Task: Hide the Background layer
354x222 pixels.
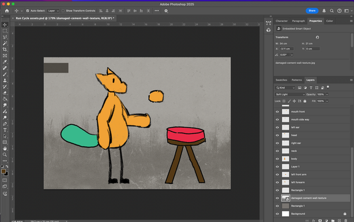Action: tap(277, 214)
